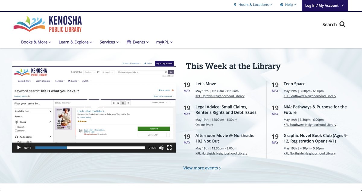Click the Search label in header
This screenshot has height=191, width=362.
tap(329, 25)
